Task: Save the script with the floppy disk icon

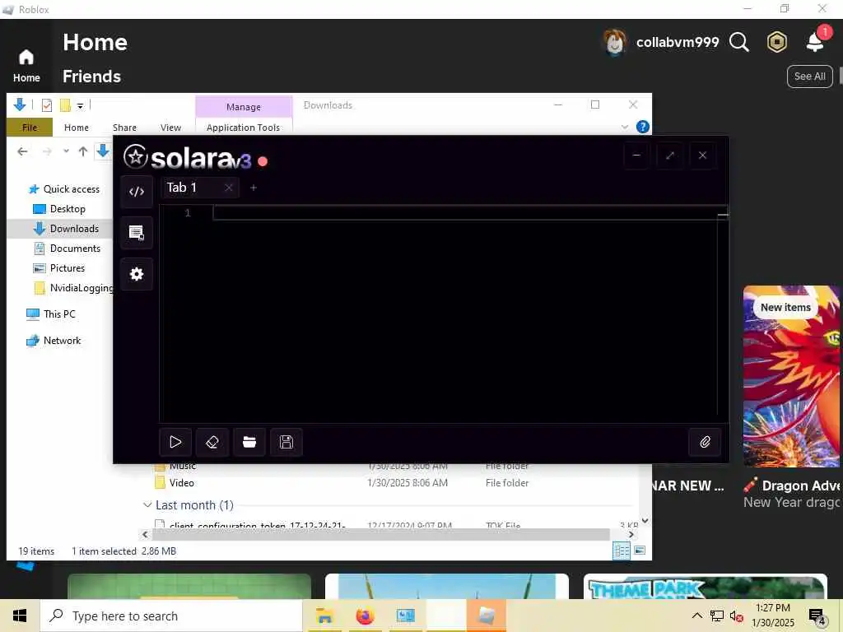Action: click(x=286, y=442)
